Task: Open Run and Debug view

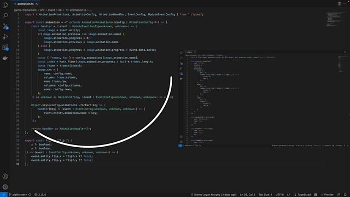Action: (5, 37)
